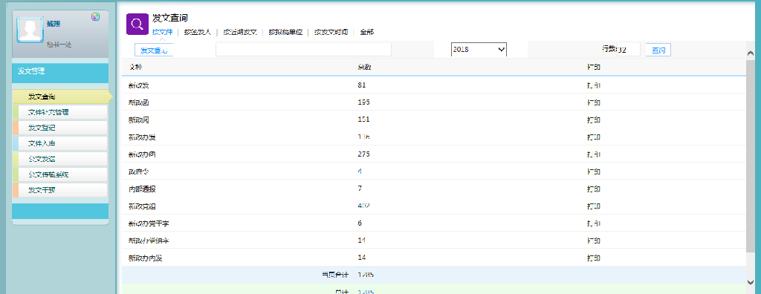
Task: Click the 秘书一处 department label
Action: pos(59,45)
